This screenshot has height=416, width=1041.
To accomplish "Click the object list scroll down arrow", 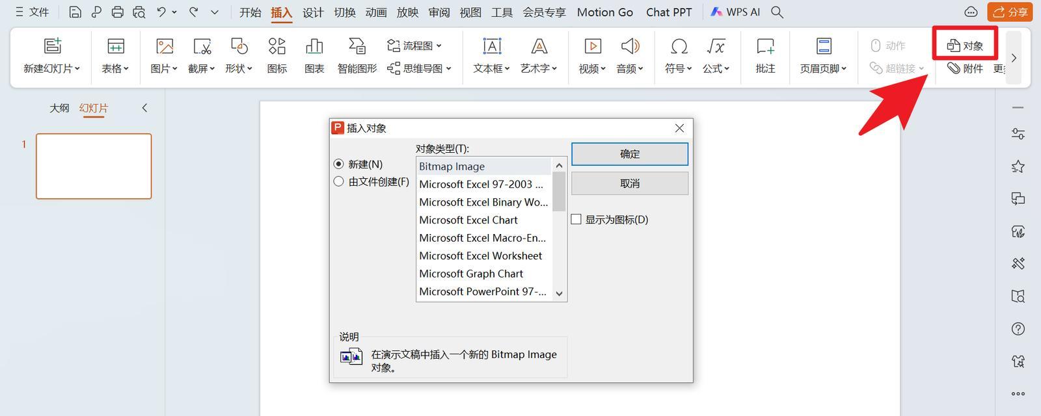I will coord(559,294).
